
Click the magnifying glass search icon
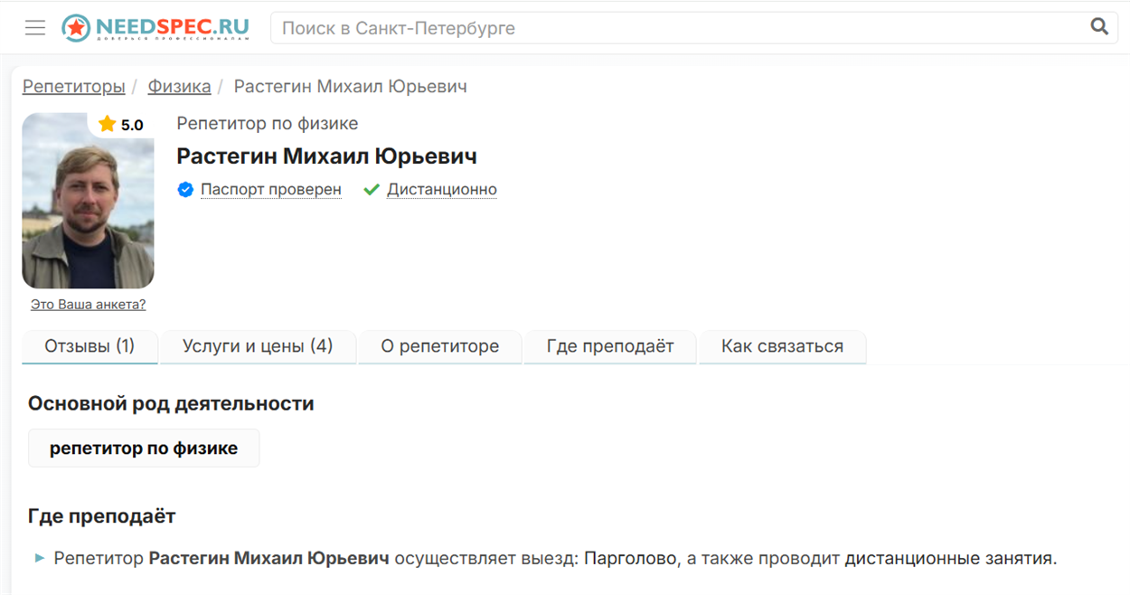(1099, 27)
